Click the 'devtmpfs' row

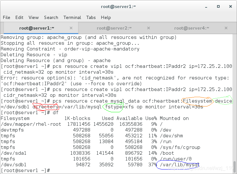[x=86, y=130]
